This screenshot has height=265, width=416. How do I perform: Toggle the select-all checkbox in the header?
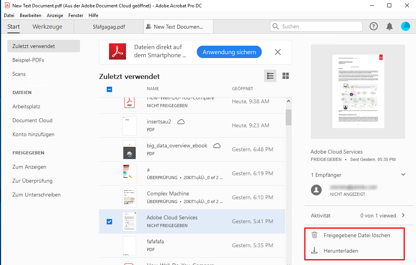coord(109,89)
